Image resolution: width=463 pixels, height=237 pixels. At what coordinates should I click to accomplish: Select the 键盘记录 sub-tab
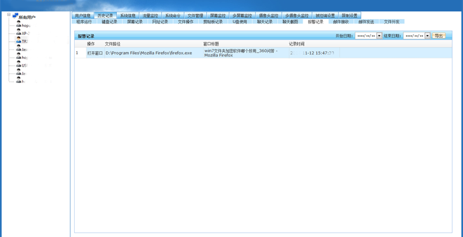110,22
